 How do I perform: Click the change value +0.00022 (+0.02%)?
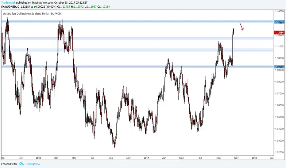45,7
